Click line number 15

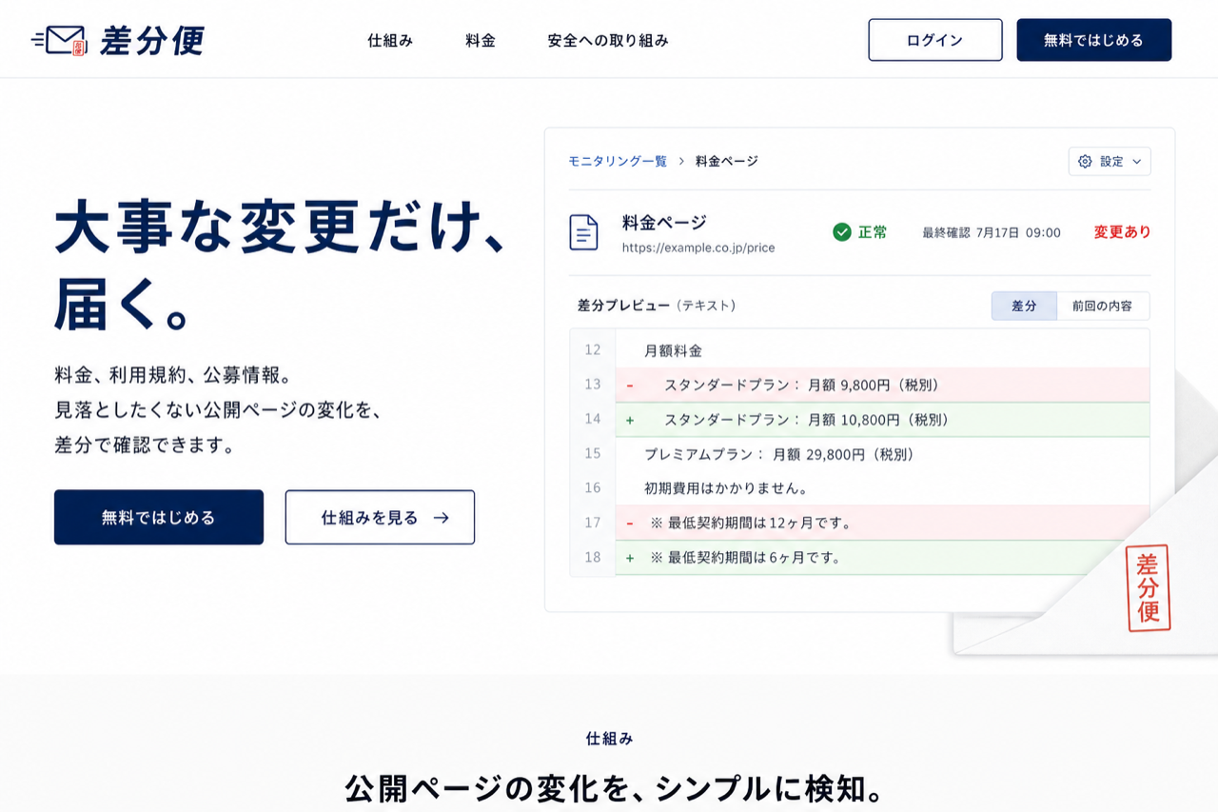593,453
